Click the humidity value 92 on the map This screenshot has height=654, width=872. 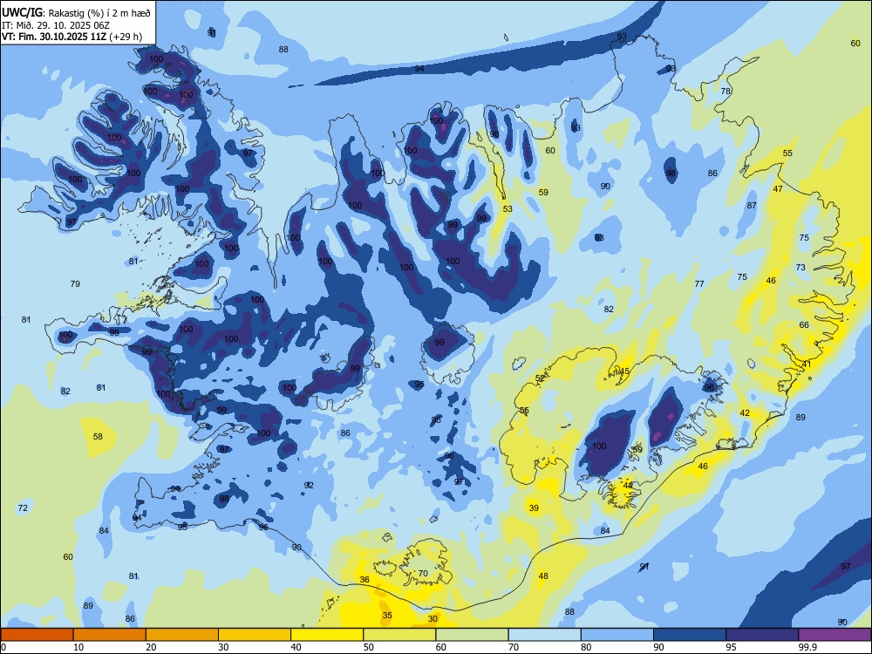[x=310, y=486]
